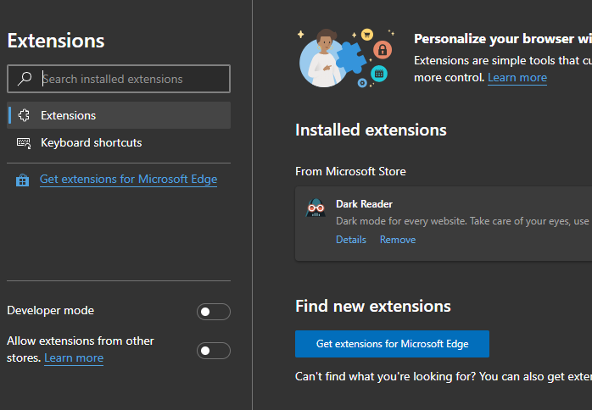Click the Microsoft Store bag icon
This screenshot has height=410, width=592.
point(22,180)
